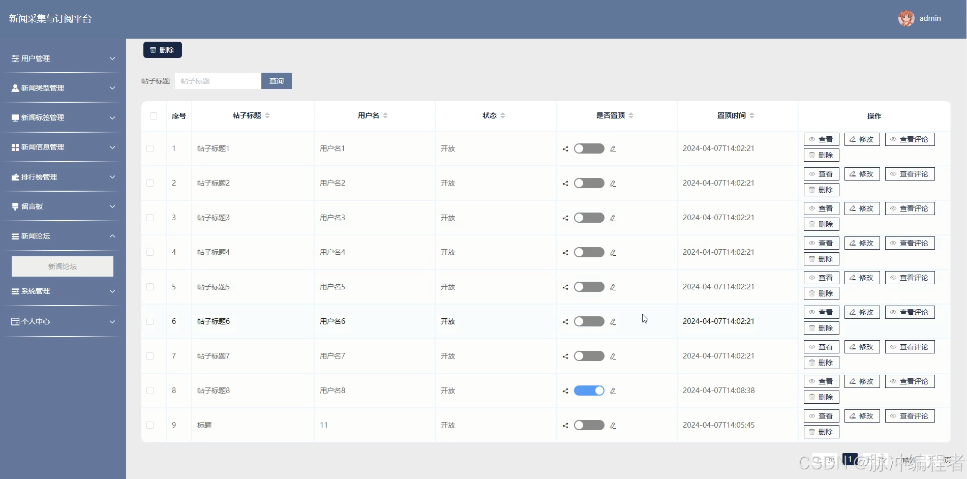Click edit pencil icon beside toggle in row 2
The image size is (967, 479).
613,184
